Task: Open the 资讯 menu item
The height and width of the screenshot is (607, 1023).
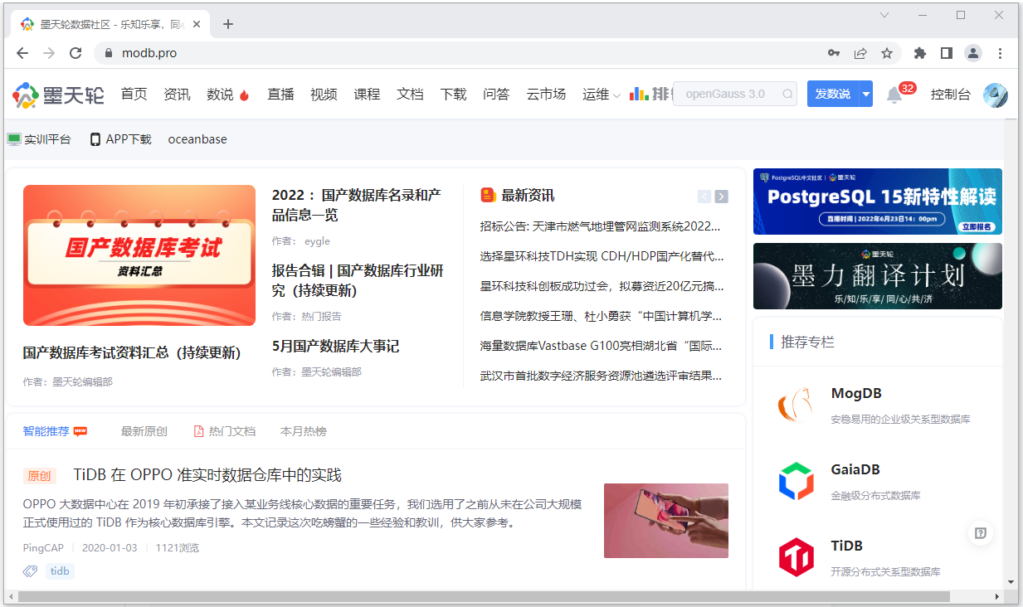Action: click(177, 95)
